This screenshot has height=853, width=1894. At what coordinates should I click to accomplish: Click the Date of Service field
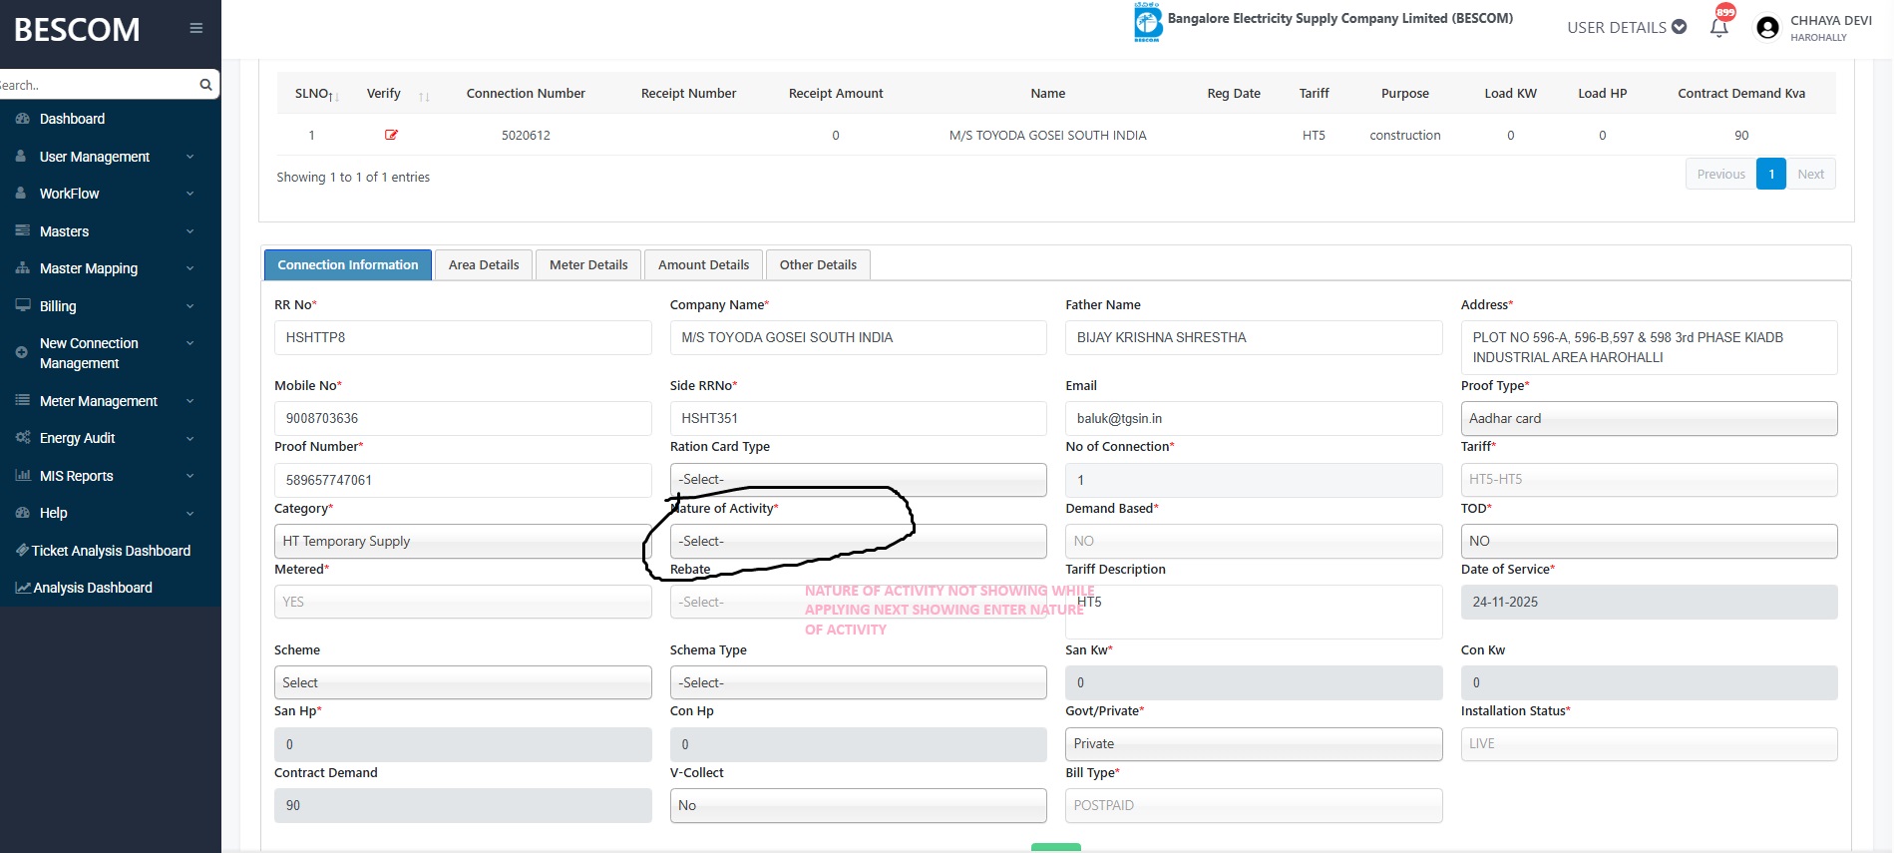(x=1649, y=602)
